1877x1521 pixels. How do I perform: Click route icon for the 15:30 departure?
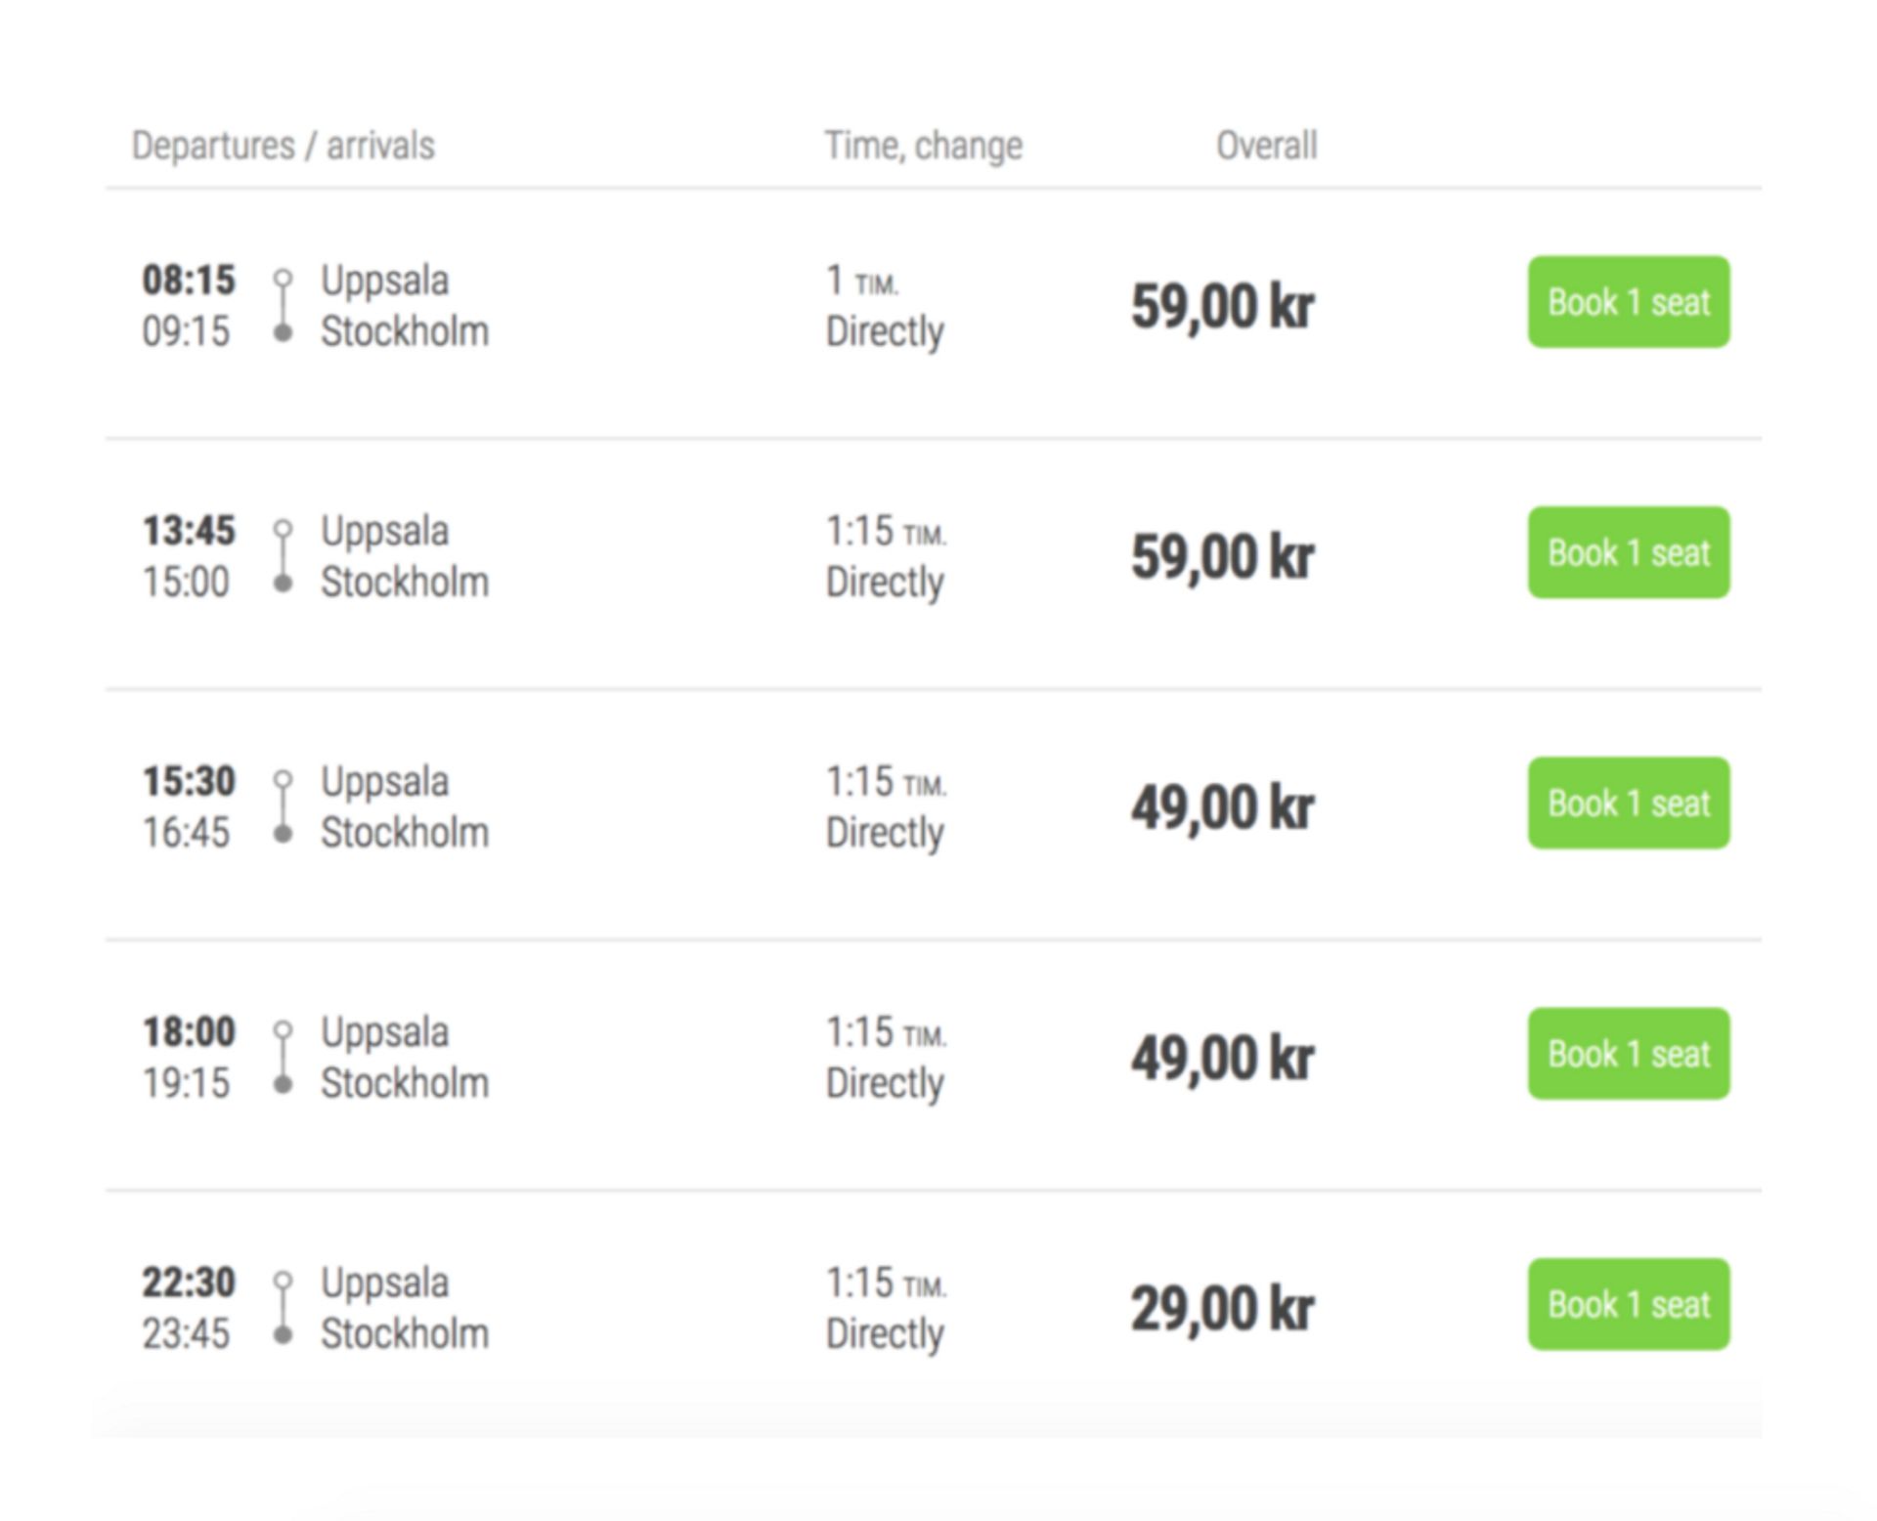[x=283, y=806]
